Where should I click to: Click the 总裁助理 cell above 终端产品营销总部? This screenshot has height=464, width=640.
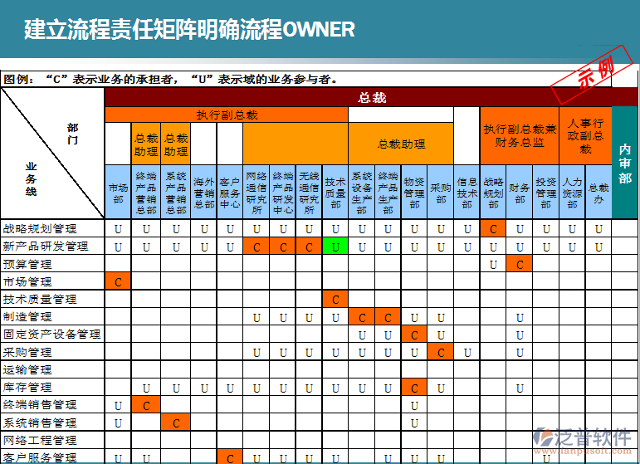(146, 144)
